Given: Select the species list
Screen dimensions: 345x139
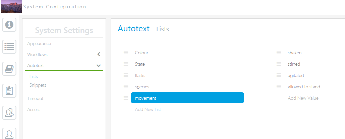Looking at the screenshot, I should click(x=142, y=87).
